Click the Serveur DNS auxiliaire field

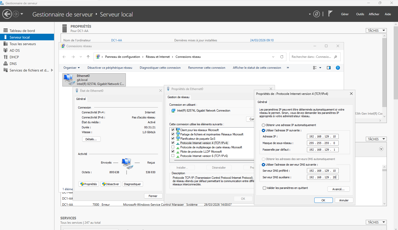tap(323, 177)
